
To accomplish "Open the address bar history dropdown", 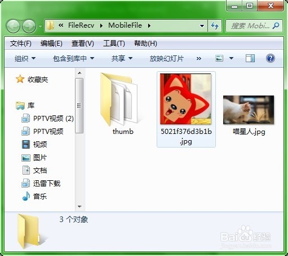I will pos(202,26).
